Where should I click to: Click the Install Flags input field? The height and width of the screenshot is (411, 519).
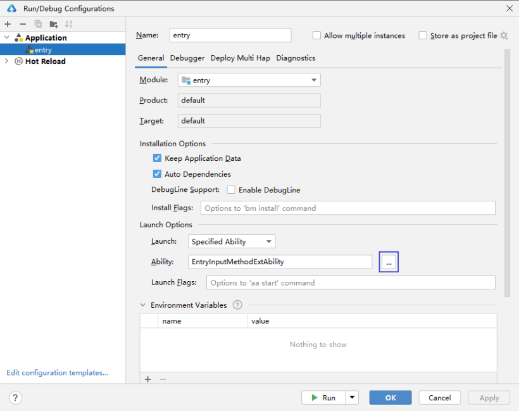(347, 208)
